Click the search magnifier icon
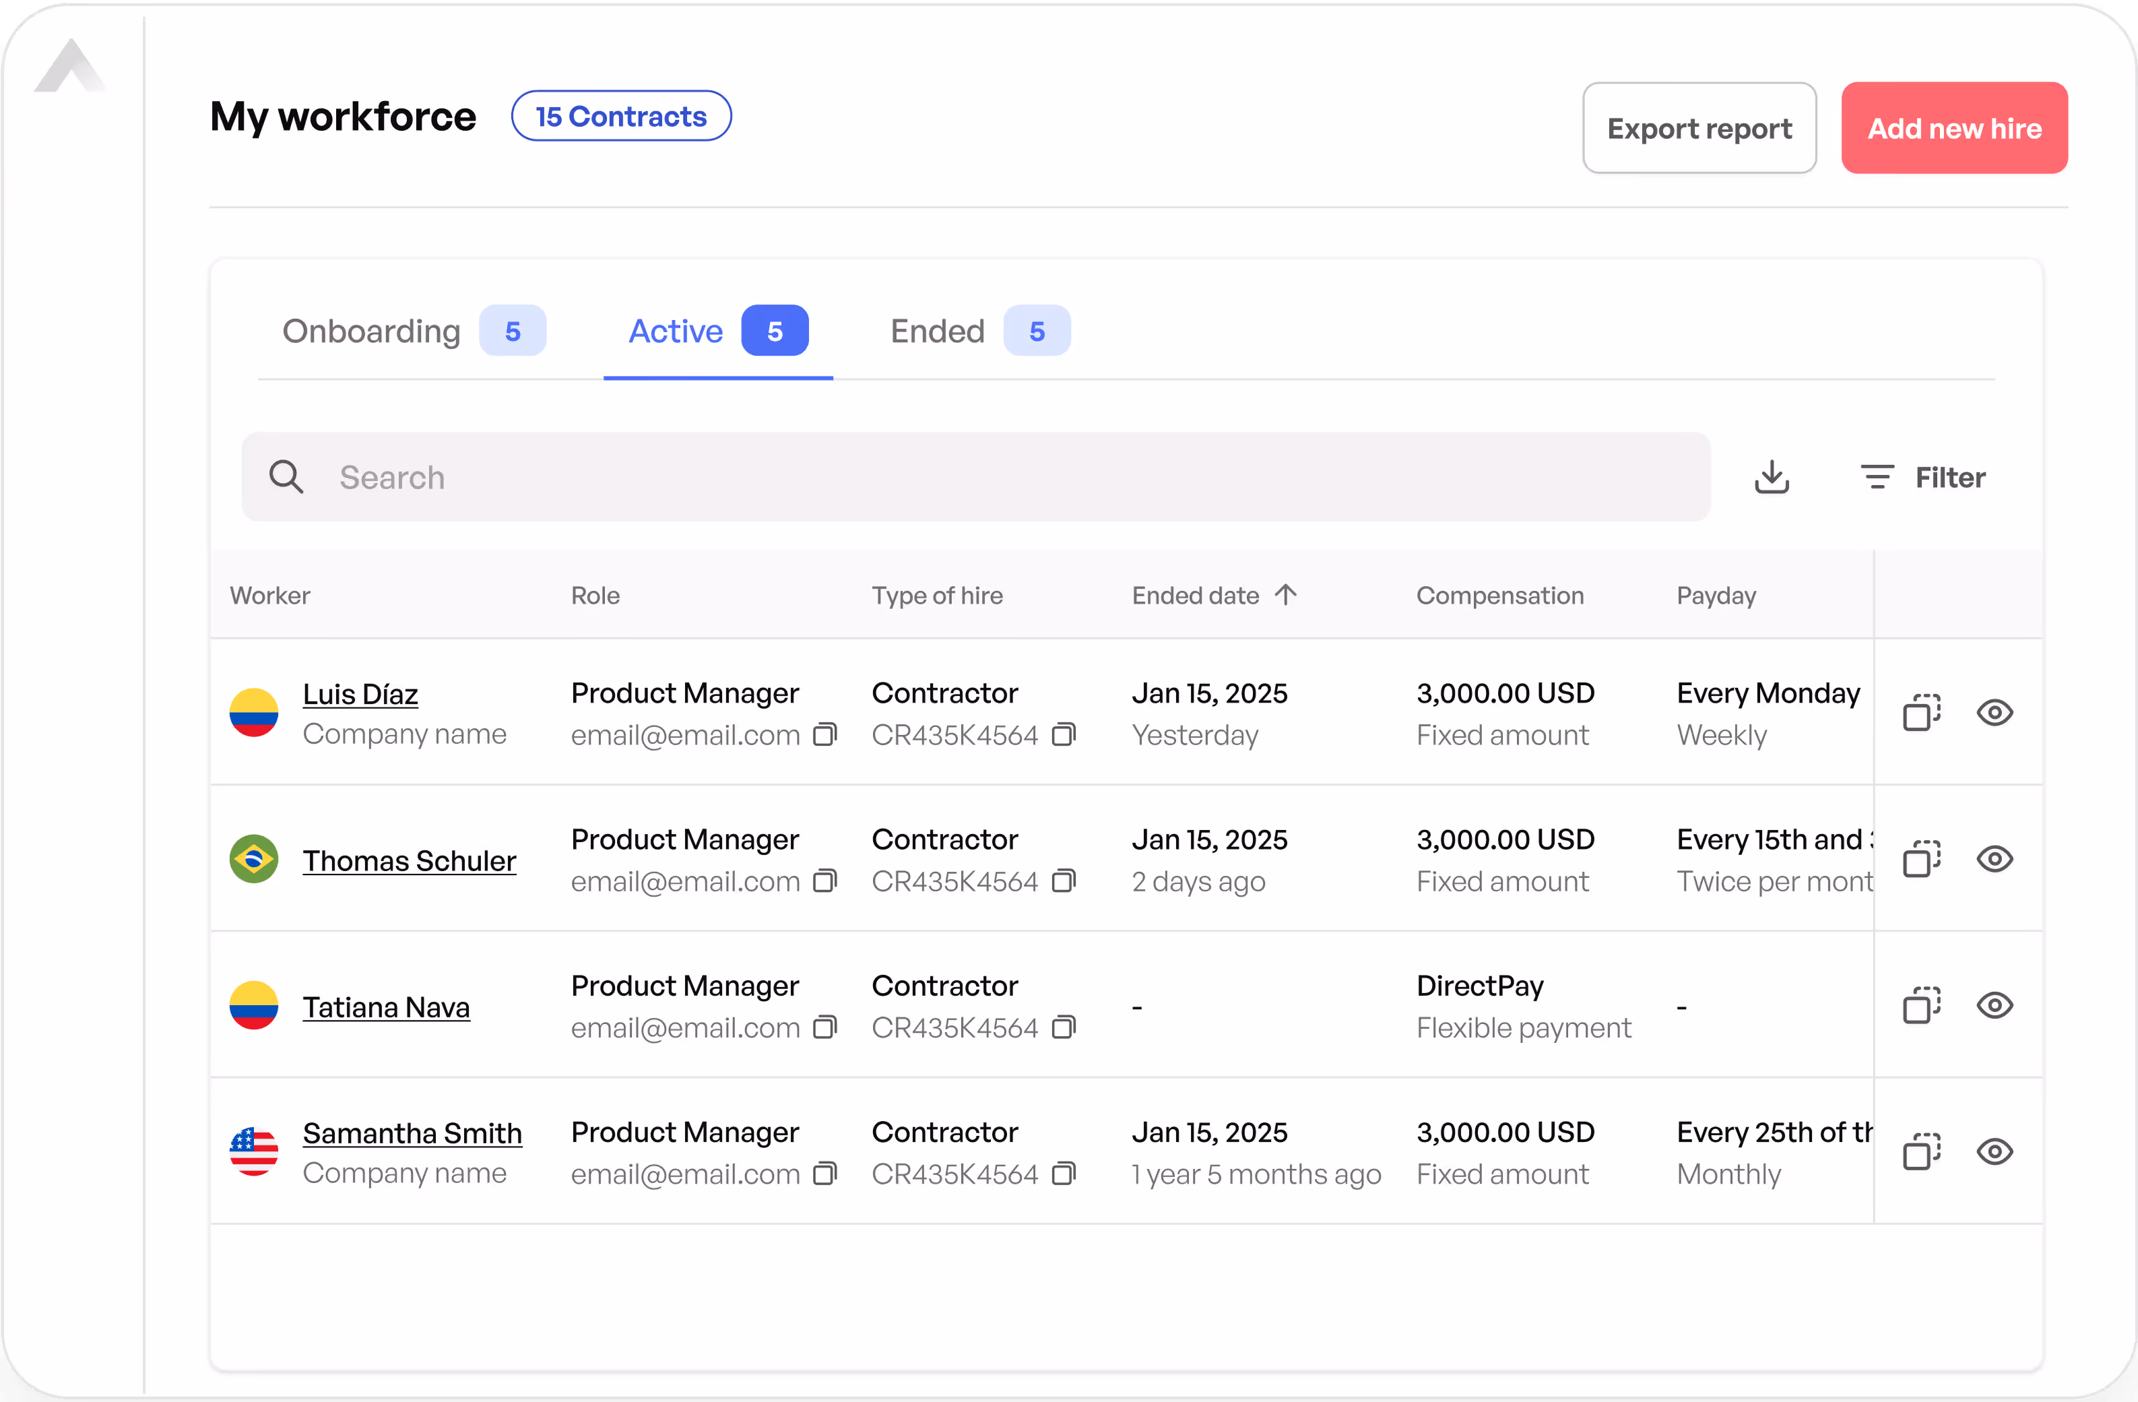 pos(286,477)
